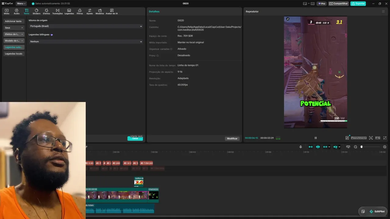
Task: Open the Idioma de origem dropdown
Action: click(86, 26)
